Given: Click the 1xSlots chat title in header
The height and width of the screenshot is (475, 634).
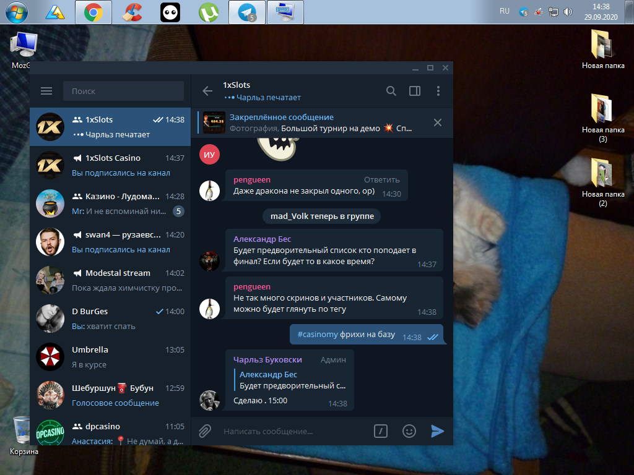Looking at the screenshot, I should [237, 85].
